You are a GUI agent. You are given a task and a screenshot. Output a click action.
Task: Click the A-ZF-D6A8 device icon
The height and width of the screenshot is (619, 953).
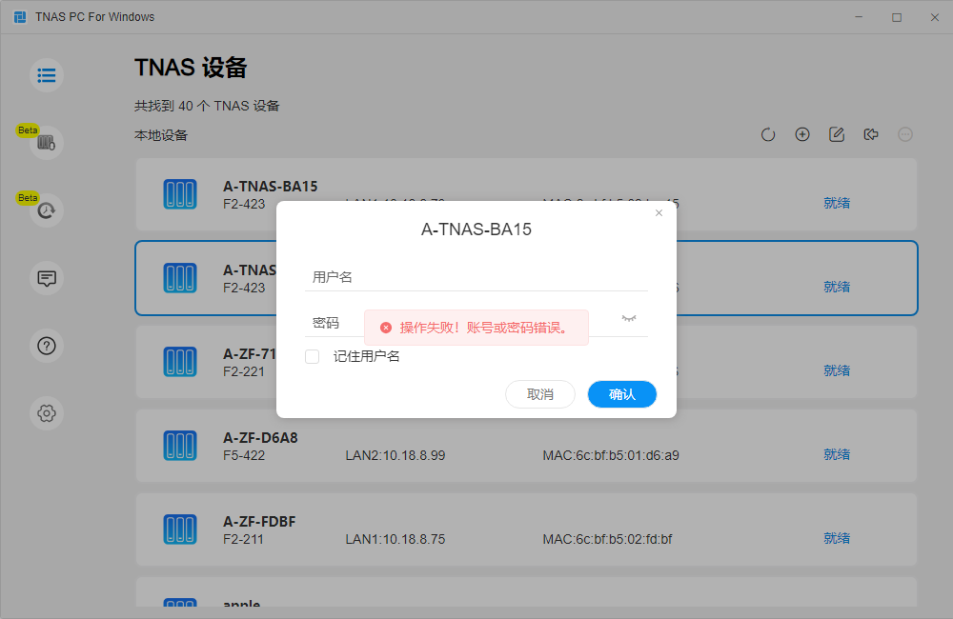tap(180, 446)
